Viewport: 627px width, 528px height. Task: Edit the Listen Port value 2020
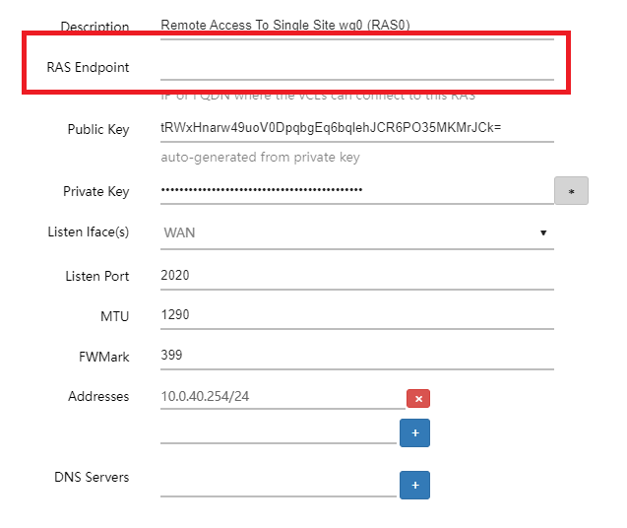click(x=356, y=275)
